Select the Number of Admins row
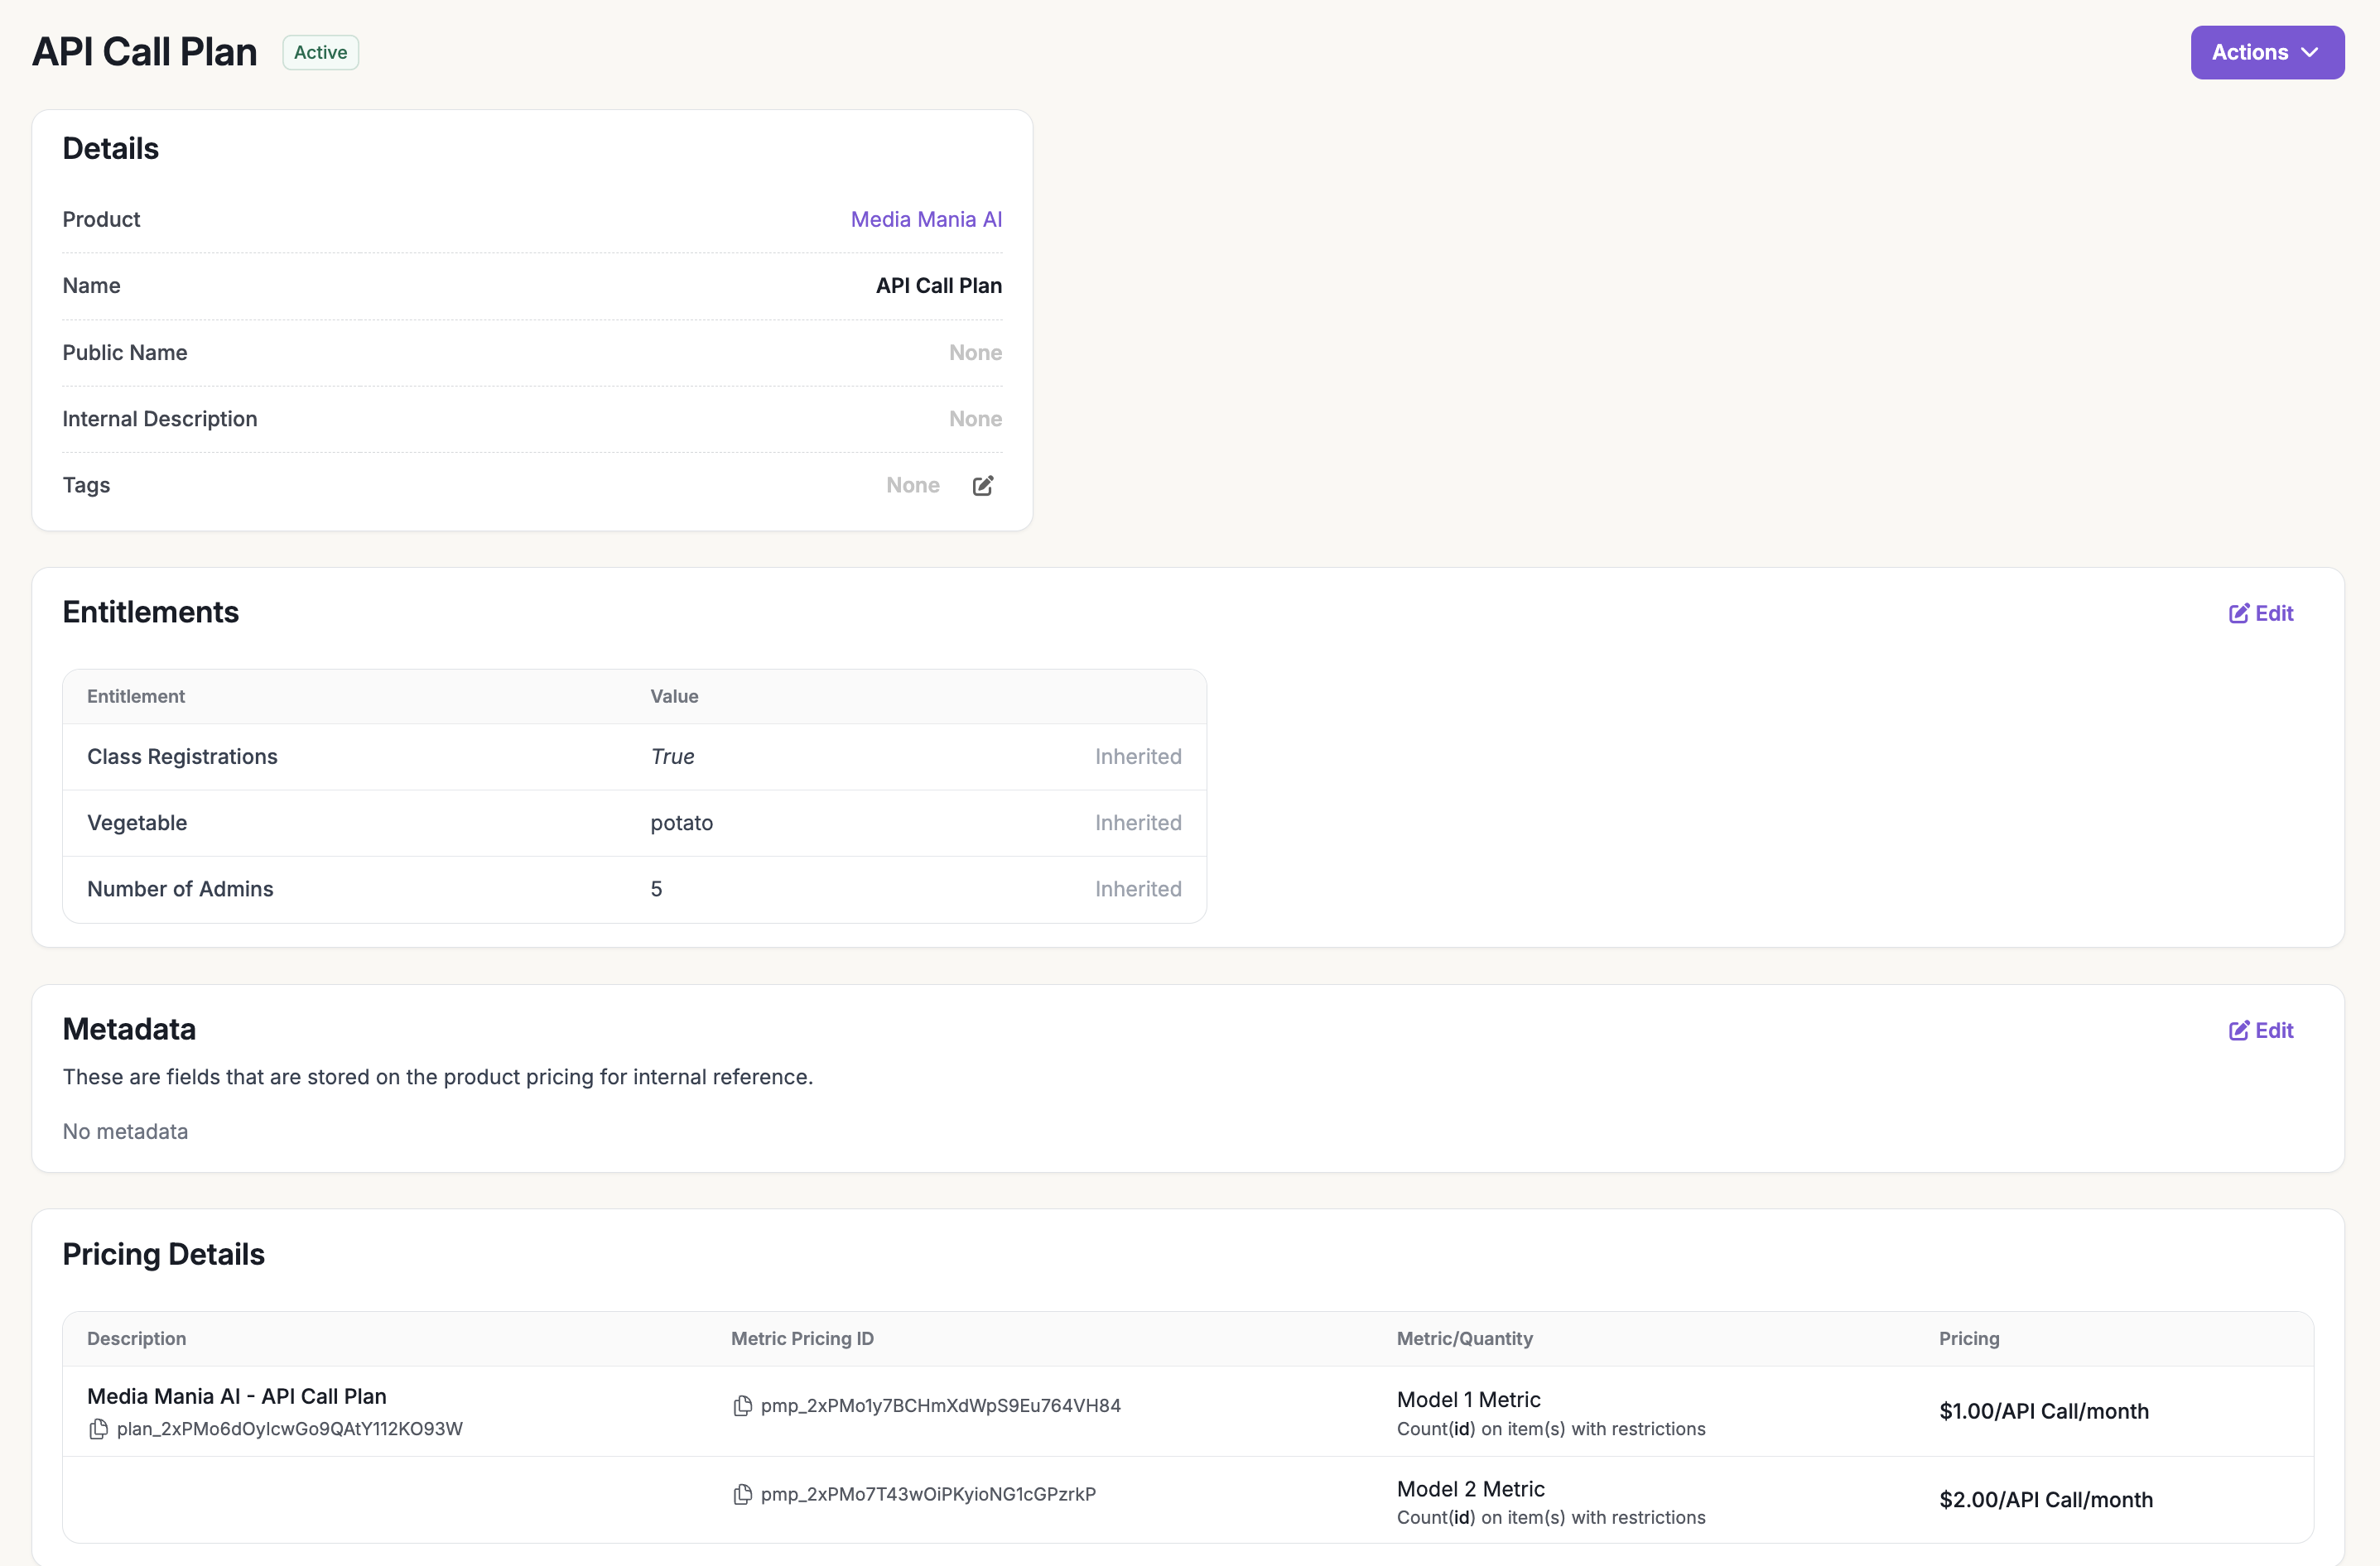 coord(180,888)
